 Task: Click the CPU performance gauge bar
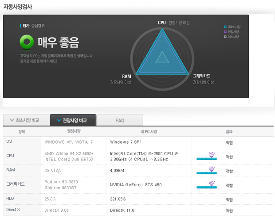click(206, 158)
